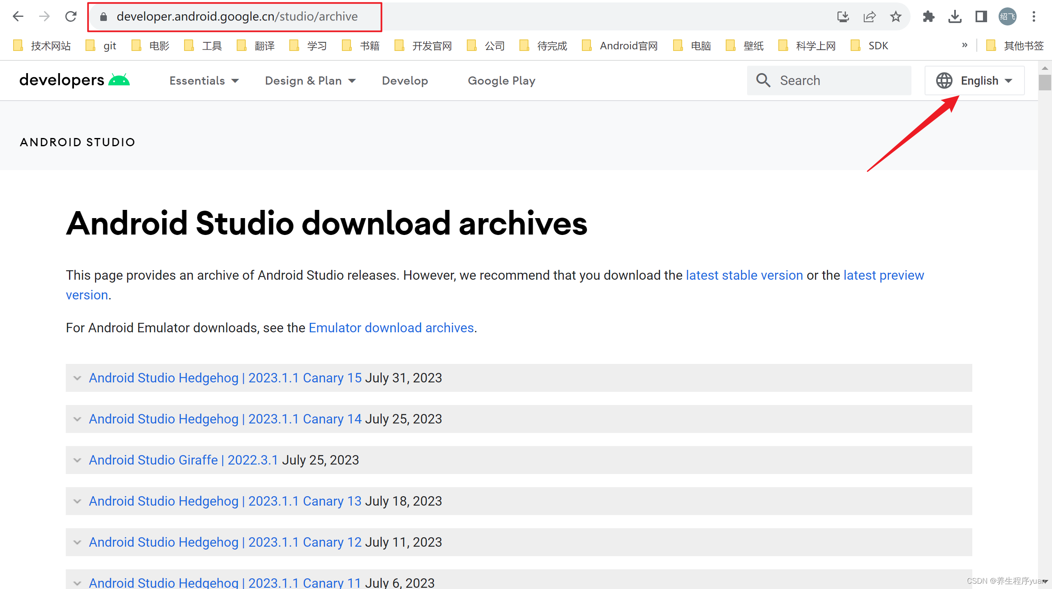1052x589 pixels.
Task: Open the Emulator download archives link
Action: tap(391, 328)
